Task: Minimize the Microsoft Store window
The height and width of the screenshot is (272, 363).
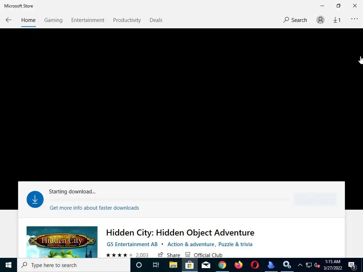Action: coord(322,6)
